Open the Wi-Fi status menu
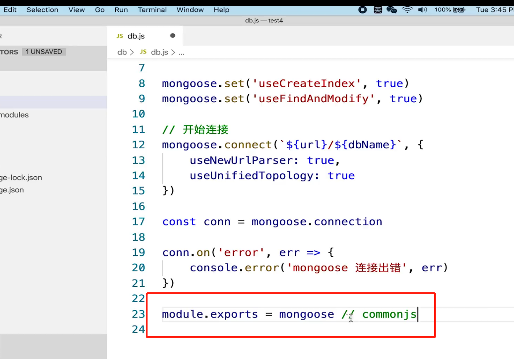514x359 pixels. click(x=407, y=10)
